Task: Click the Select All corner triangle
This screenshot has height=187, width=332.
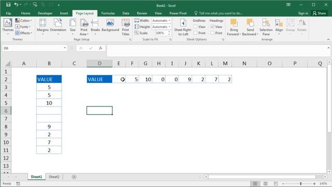Action: [8, 63]
